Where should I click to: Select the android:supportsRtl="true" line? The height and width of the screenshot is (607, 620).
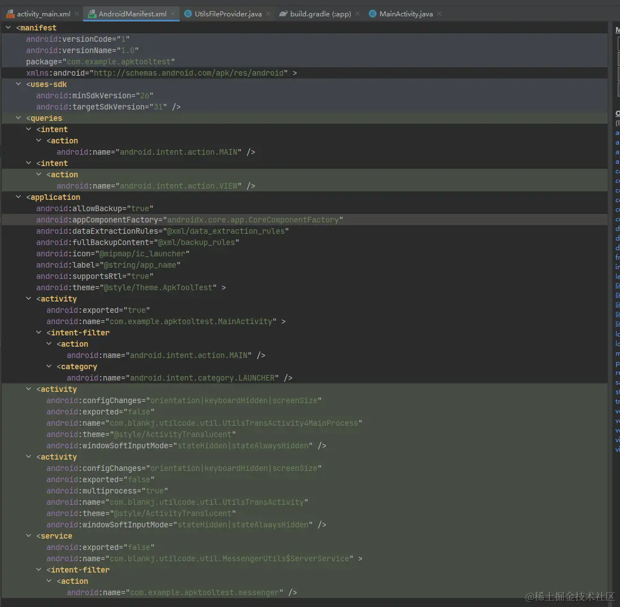point(95,276)
